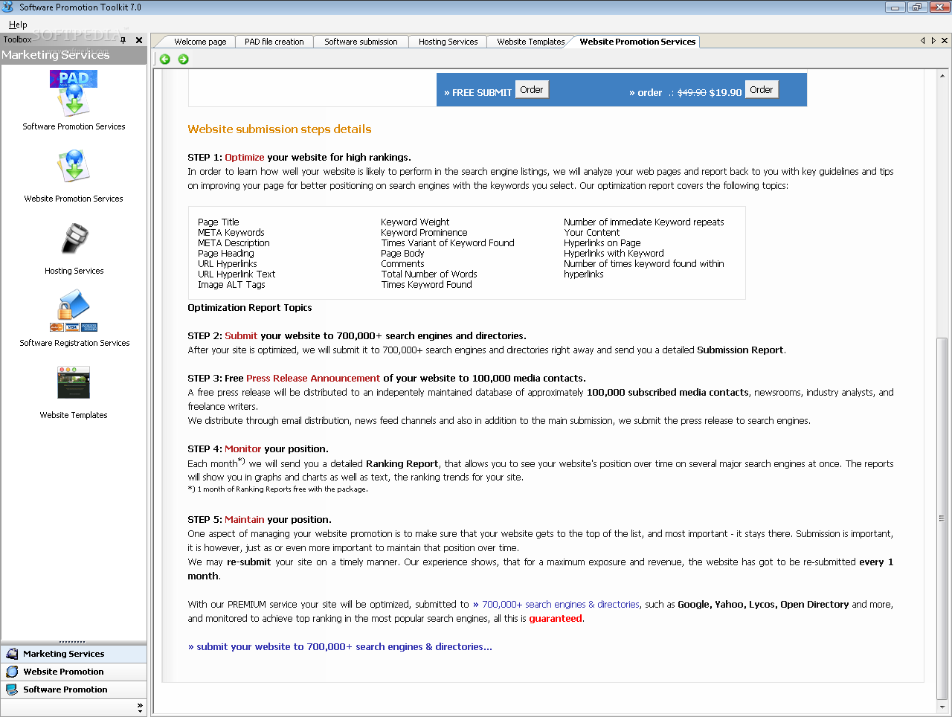Image resolution: width=952 pixels, height=717 pixels.
Task: Close the current document tab
Action: click(x=945, y=41)
